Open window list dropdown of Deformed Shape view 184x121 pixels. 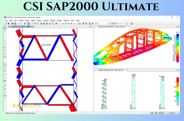[x=177, y=27]
